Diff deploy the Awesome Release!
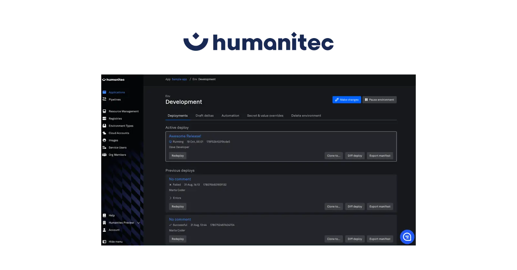Image resolution: width=517 pixels, height=270 pixels. 355,156
